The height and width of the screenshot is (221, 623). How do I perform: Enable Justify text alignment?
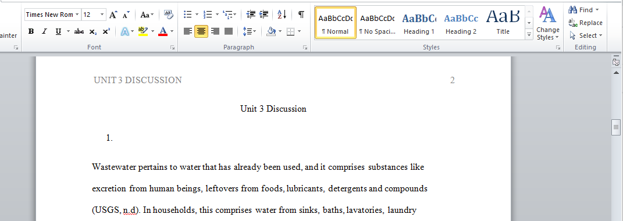point(229,31)
